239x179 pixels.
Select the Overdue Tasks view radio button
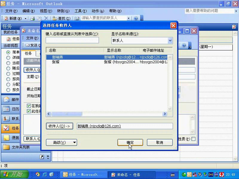[8, 74]
